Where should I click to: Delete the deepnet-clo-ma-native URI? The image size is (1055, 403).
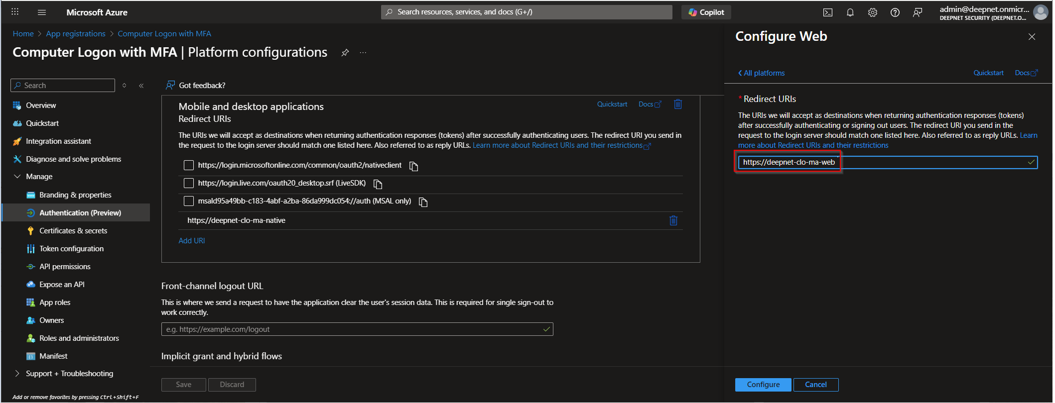pos(673,220)
